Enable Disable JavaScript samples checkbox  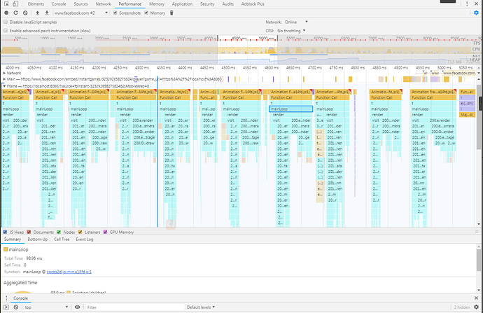(x=6, y=22)
